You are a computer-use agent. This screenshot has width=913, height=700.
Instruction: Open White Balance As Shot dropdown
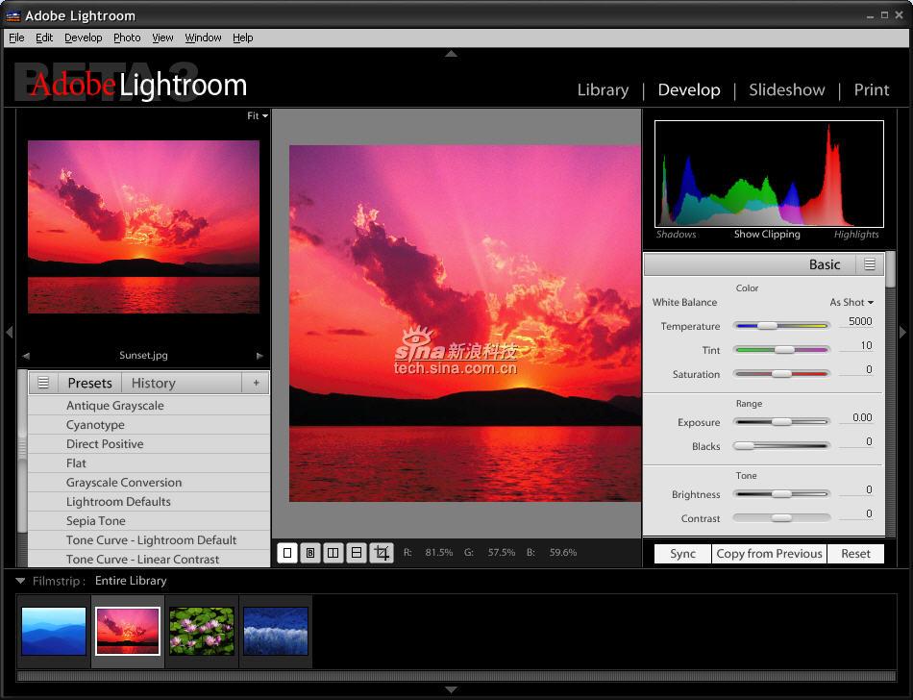851,302
